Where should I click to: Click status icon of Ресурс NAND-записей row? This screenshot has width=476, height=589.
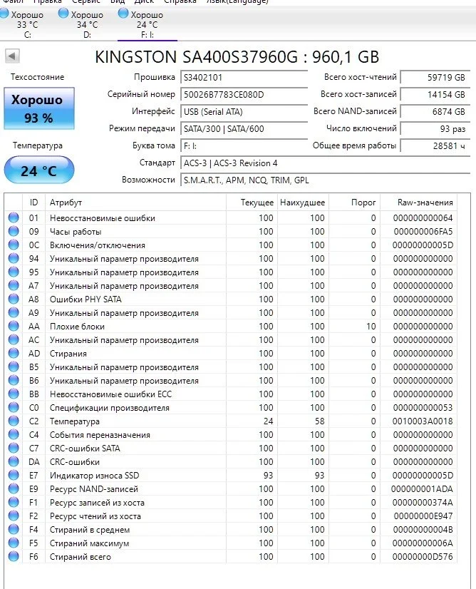tap(14, 488)
